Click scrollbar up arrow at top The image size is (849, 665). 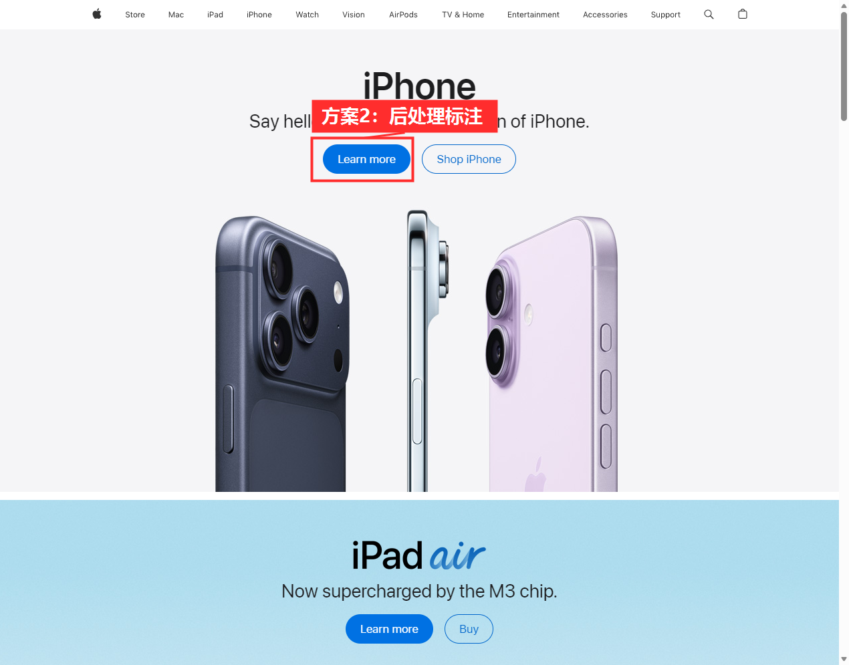click(x=844, y=5)
